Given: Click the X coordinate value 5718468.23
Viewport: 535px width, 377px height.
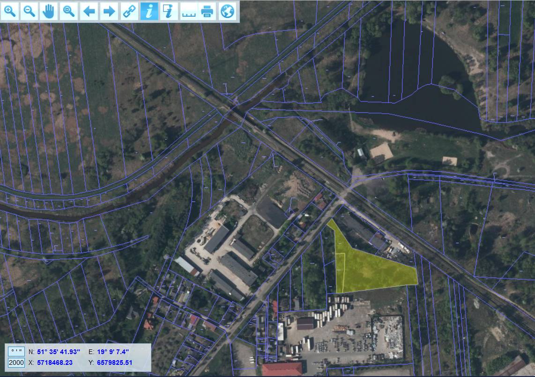Looking at the screenshot, I should point(54,362).
